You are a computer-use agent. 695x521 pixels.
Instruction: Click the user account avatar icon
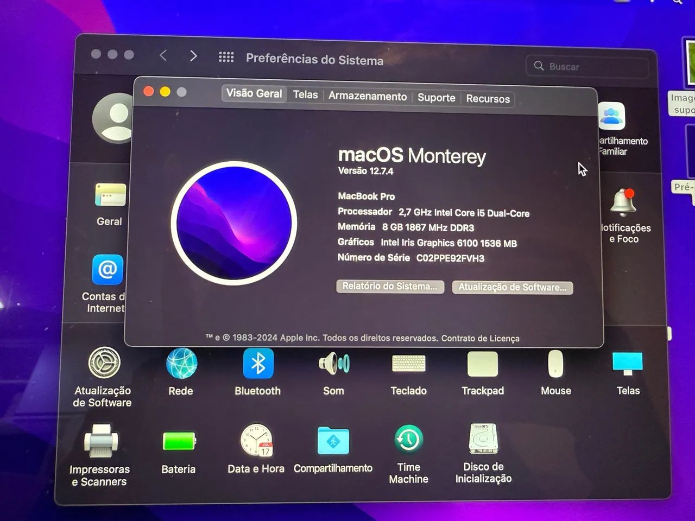coord(113,118)
